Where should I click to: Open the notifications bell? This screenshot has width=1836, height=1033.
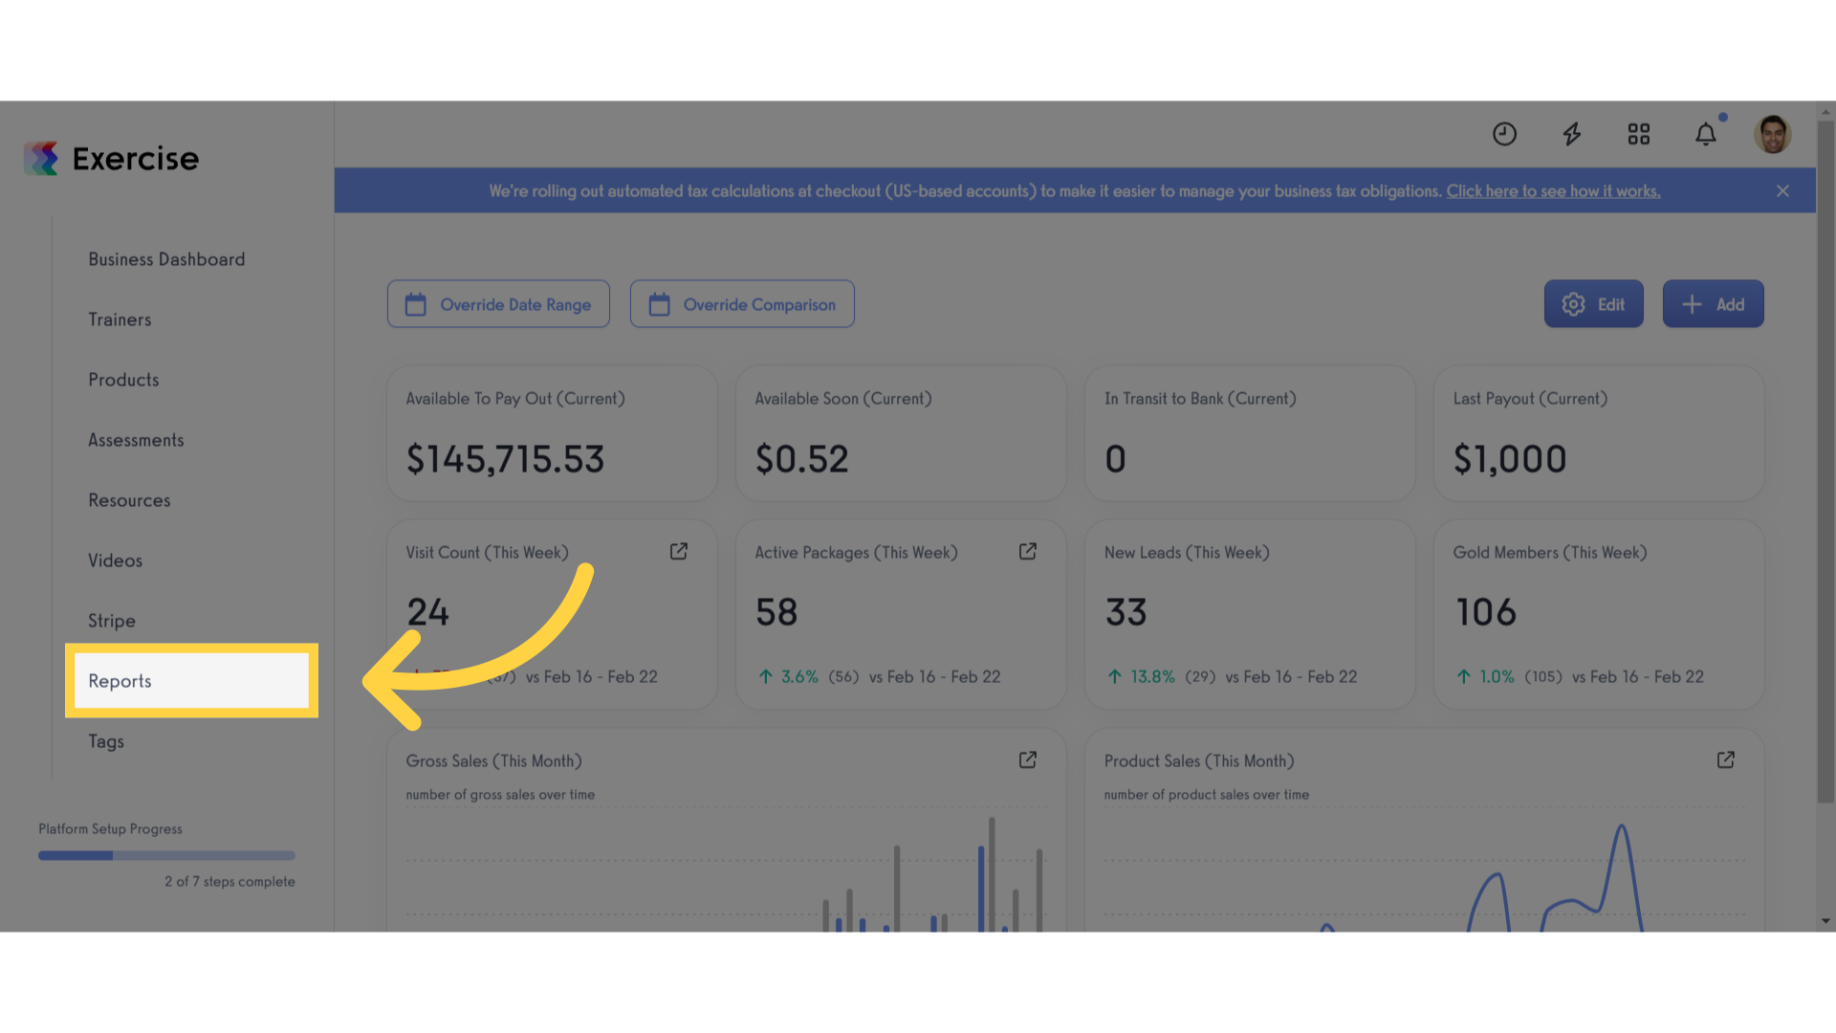coord(1706,134)
